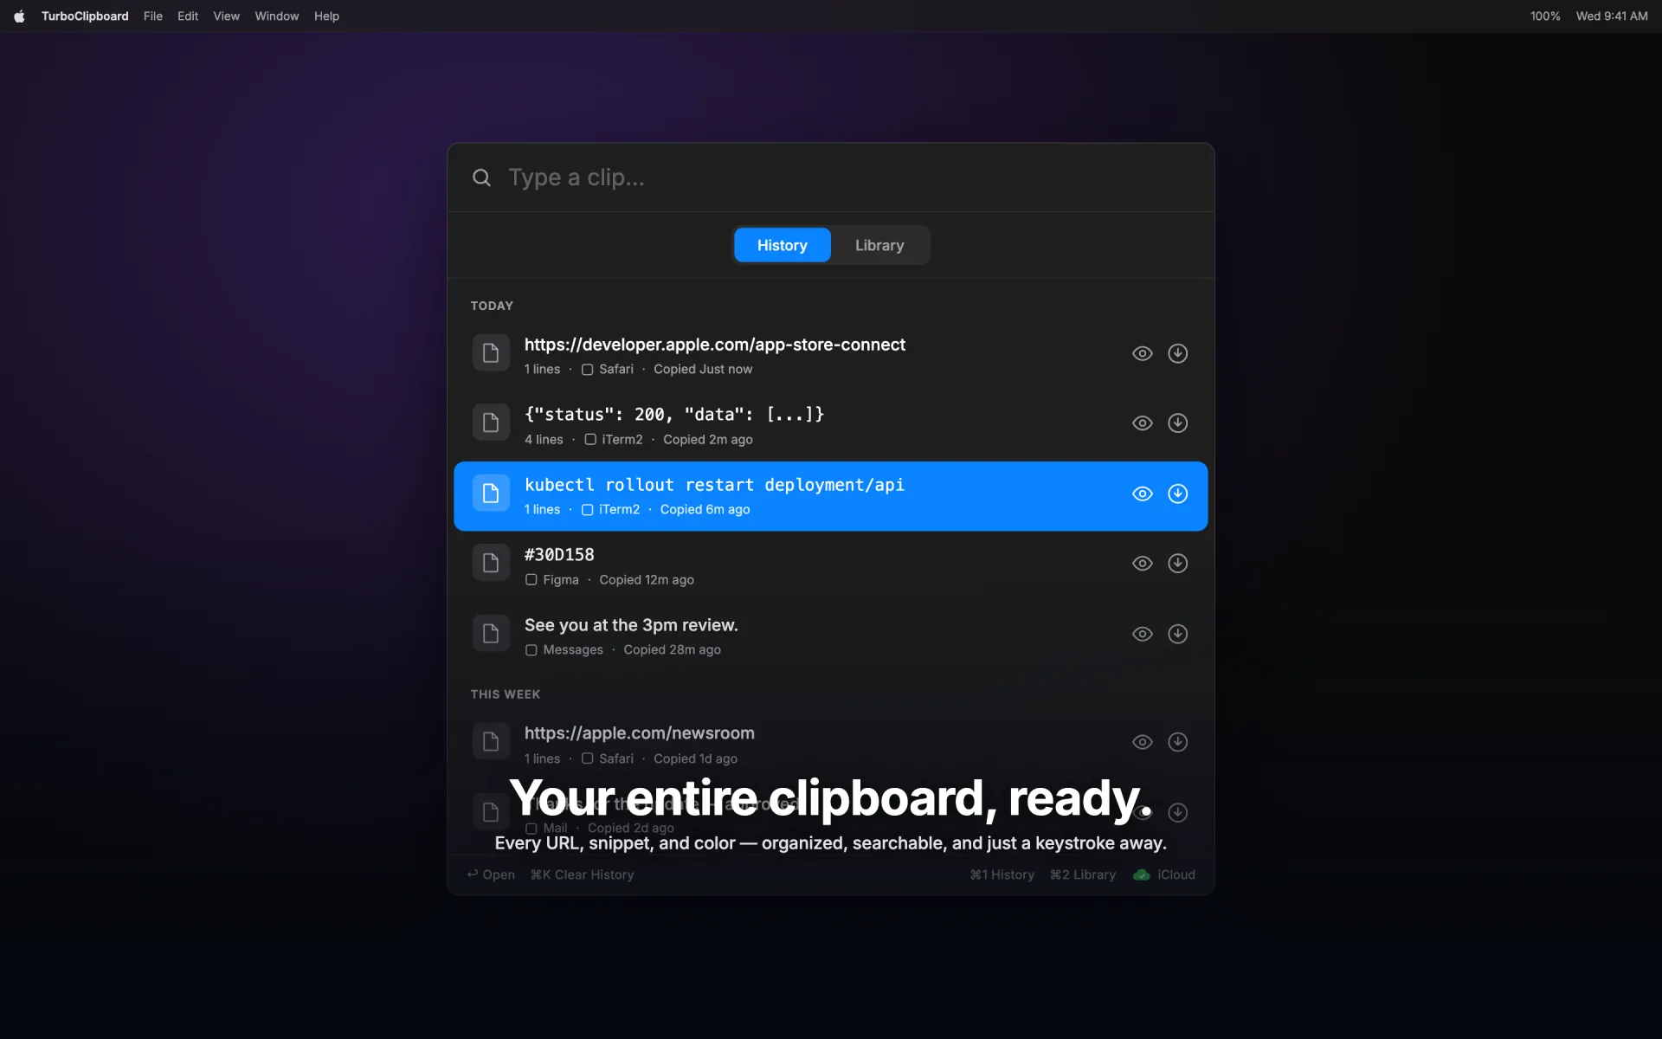The height and width of the screenshot is (1039, 1662).
Task: Click the Messages app icon on 3pm review clip
Action: [x=531, y=650]
